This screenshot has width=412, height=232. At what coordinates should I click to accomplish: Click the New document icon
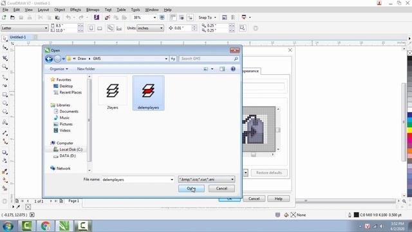click(4, 17)
